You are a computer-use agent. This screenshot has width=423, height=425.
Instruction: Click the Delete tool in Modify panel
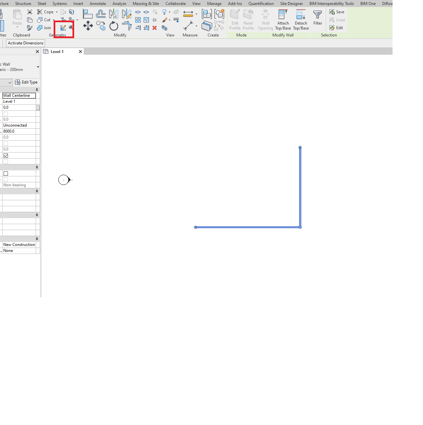(x=155, y=28)
